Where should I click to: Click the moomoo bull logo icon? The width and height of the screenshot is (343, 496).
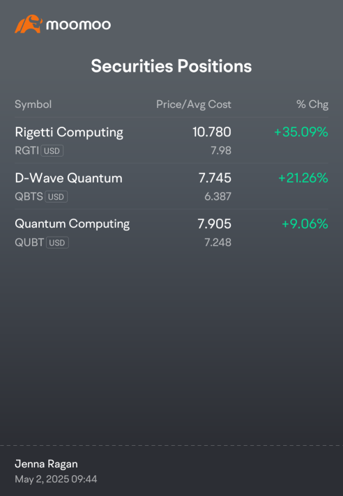[29, 24]
